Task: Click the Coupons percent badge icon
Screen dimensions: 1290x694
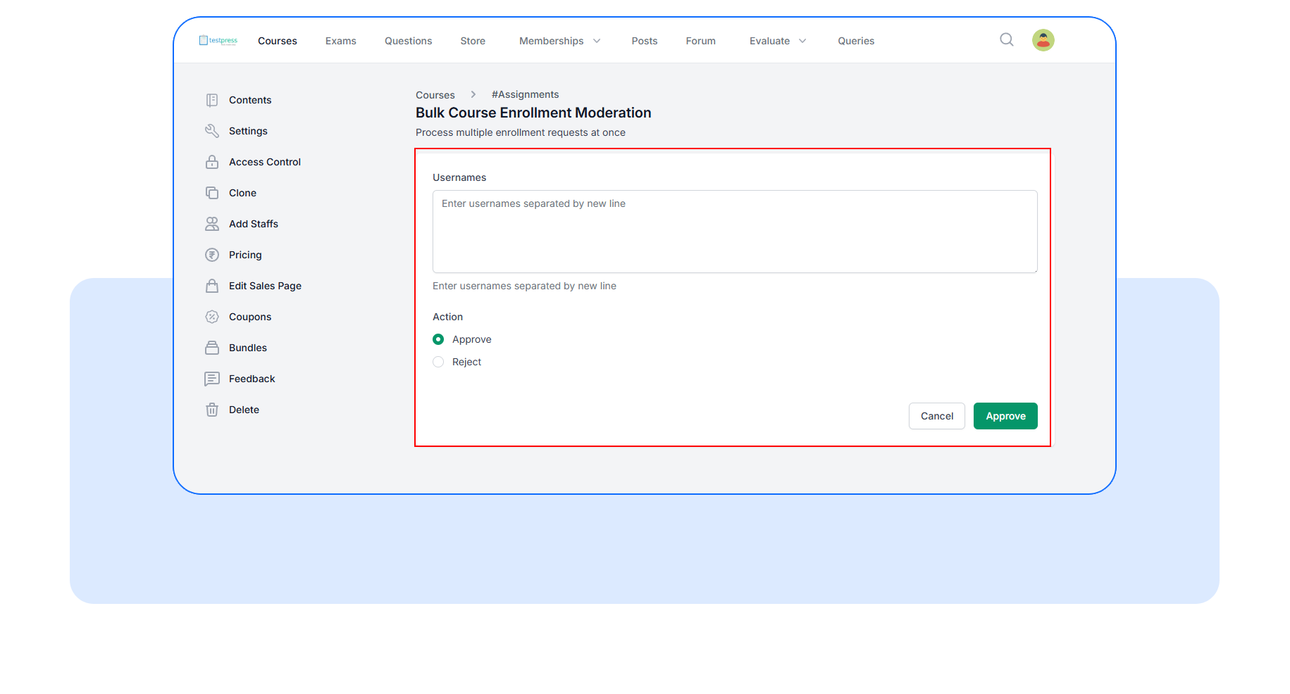Action: tap(211, 317)
